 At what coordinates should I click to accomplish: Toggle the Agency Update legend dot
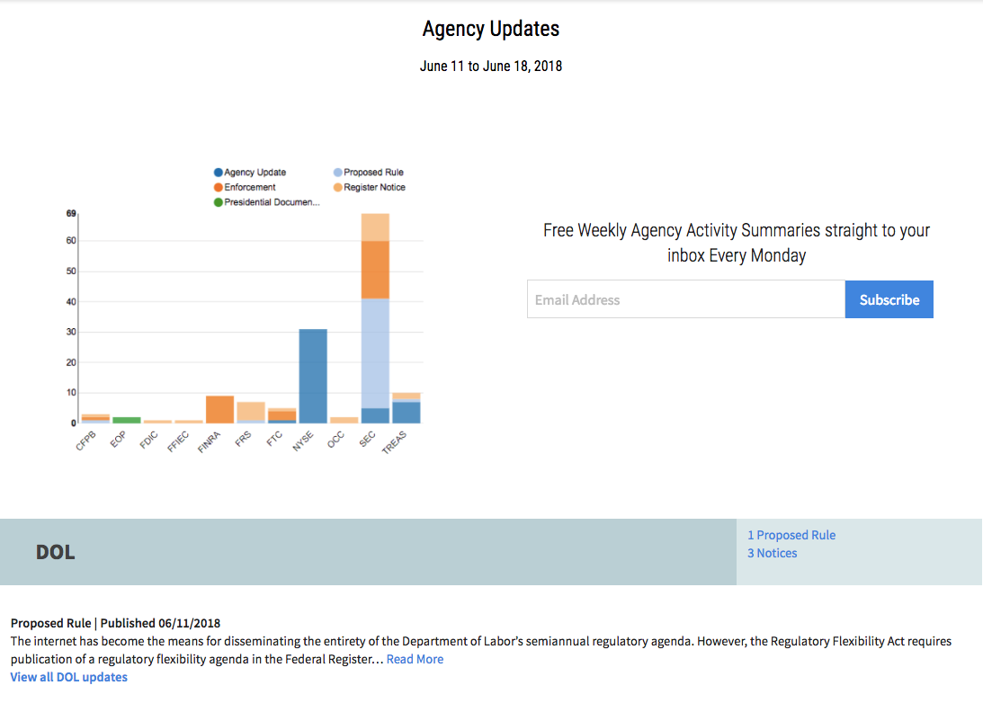219,173
